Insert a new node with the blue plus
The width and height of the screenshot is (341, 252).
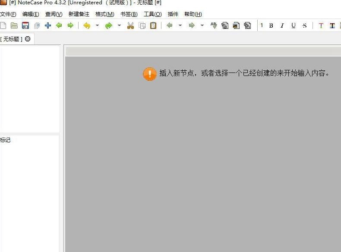[48, 25]
